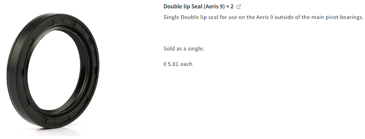Click the 10 marking on seal's top

pyautogui.click(x=63, y=21)
